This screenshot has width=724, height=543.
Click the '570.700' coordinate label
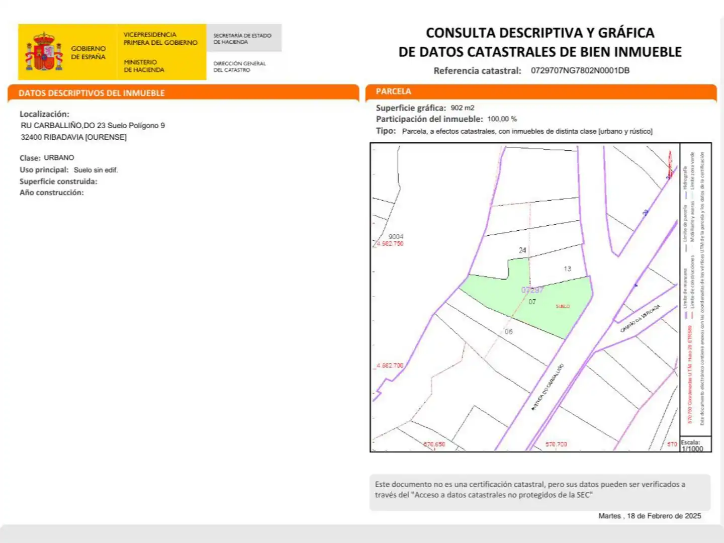(x=556, y=444)
